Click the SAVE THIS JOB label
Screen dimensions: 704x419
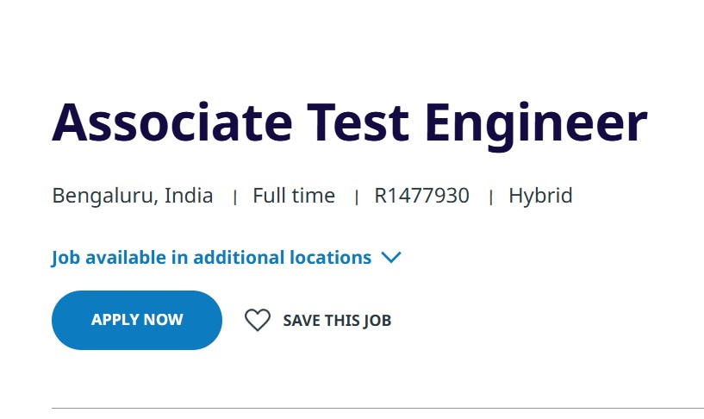(x=337, y=321)
